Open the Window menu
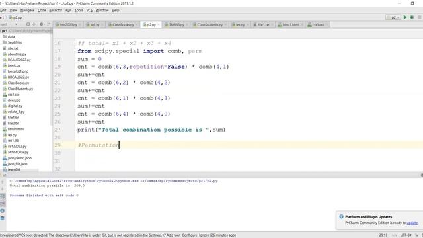Screen dimensions: 423x238 [x=102, y=10]
